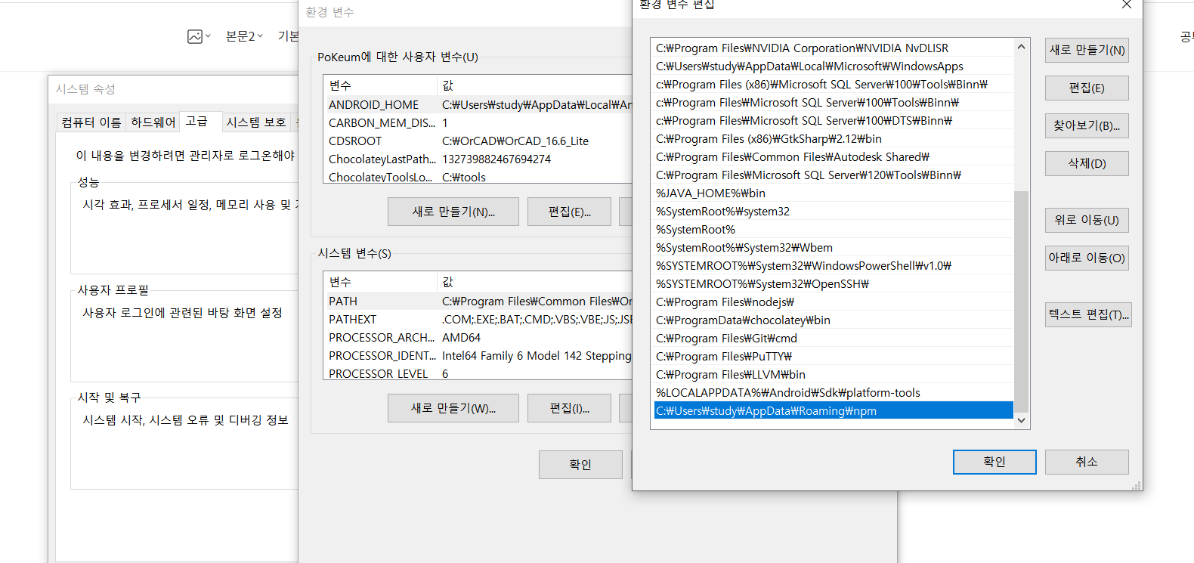
Task: Open the image icon dropdown chevron
Action: click(x=209, y=36)
